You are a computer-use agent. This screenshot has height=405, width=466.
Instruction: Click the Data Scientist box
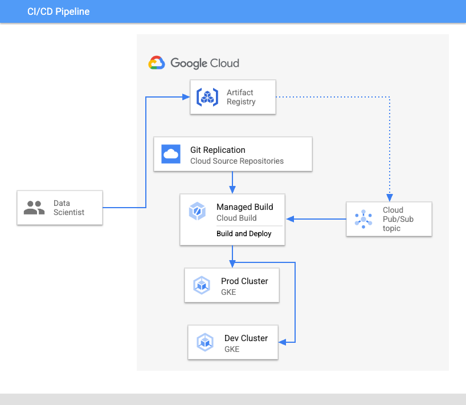(59, 208)
